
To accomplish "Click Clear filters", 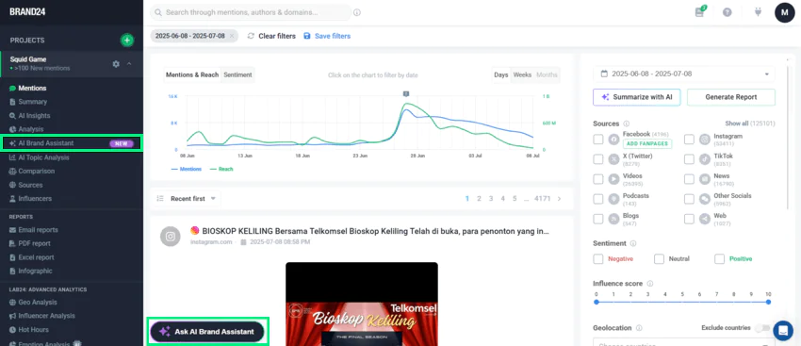I will point(271,36).
